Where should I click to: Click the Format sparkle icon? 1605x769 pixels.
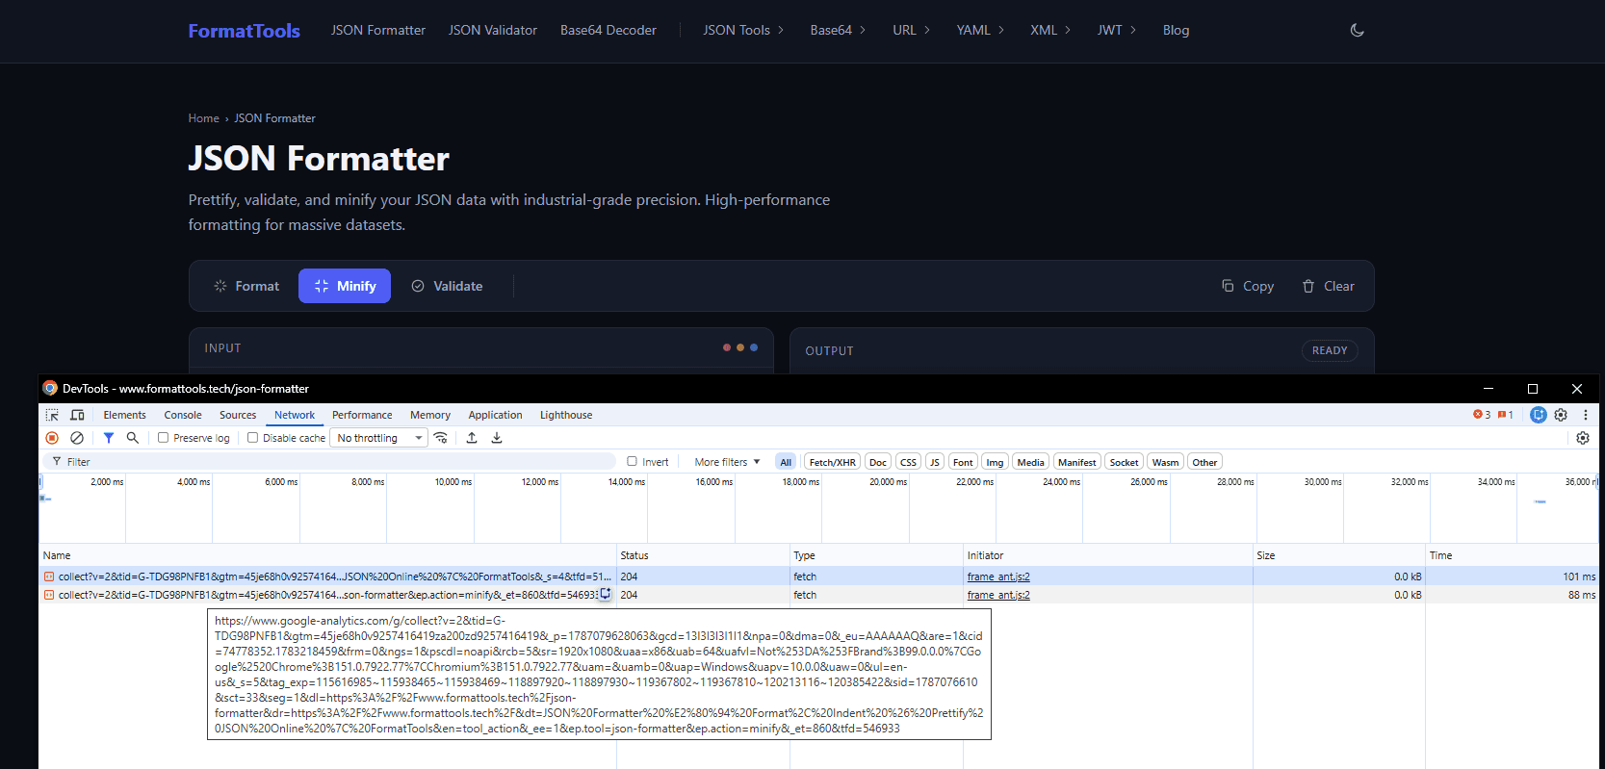coord(220,286)
